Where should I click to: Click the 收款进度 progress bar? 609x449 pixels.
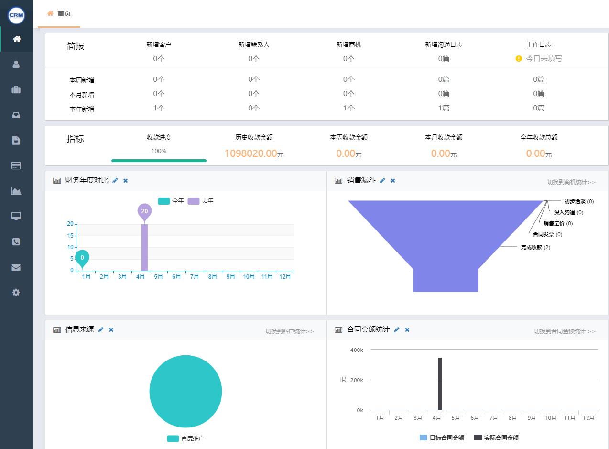tap(159, 161)
